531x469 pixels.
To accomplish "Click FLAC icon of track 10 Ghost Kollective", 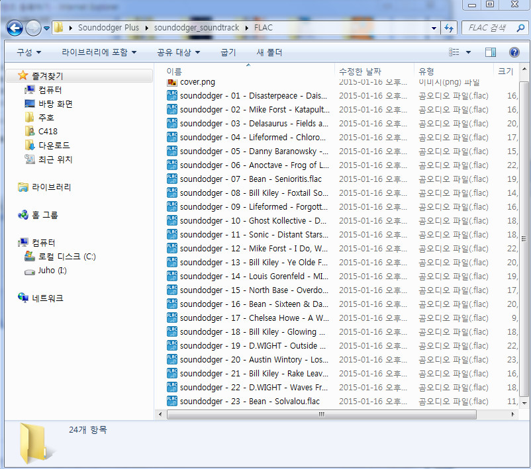I will point(172,221).
